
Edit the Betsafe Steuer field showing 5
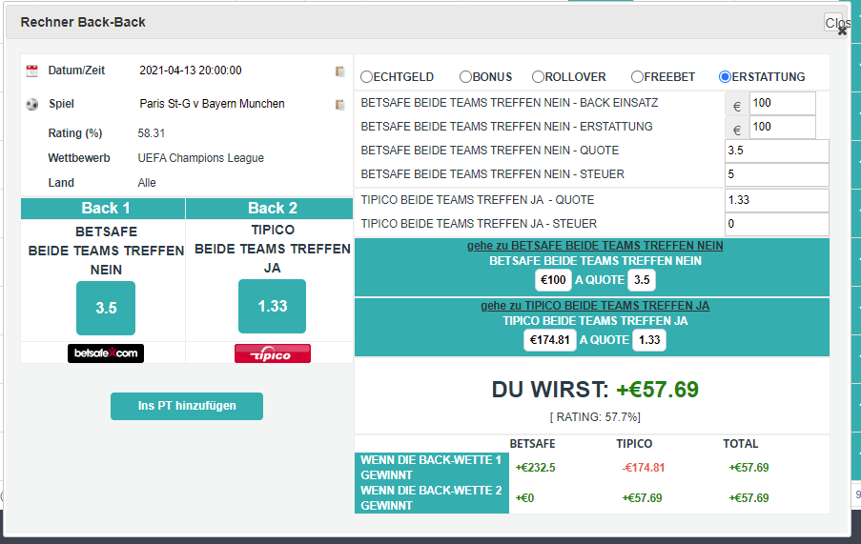tap(776, 174)
